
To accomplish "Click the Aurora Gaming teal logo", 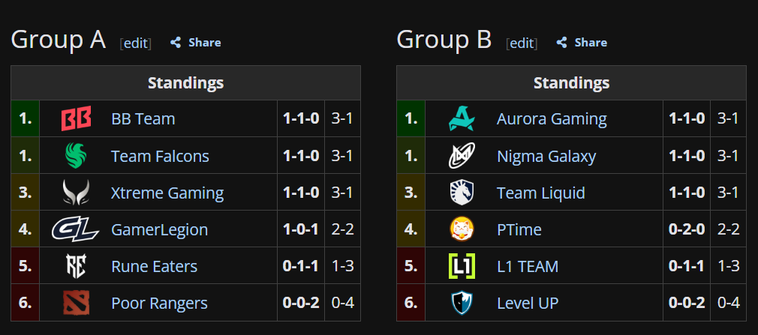I will coord(462,118).
